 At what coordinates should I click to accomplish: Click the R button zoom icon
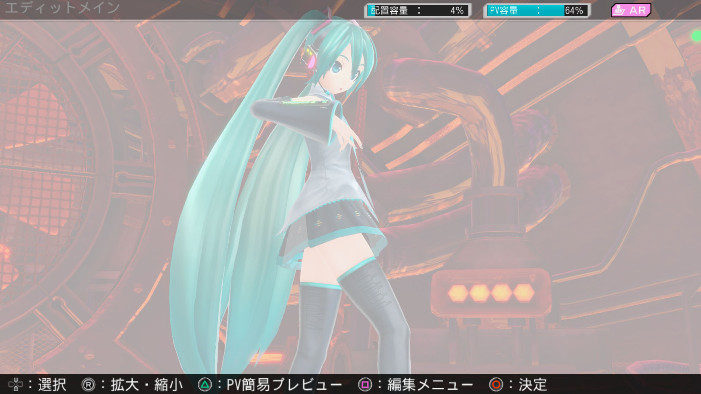(88, 385)
